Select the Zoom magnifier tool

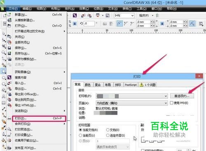pyautogui.click(x=3, y=53)
